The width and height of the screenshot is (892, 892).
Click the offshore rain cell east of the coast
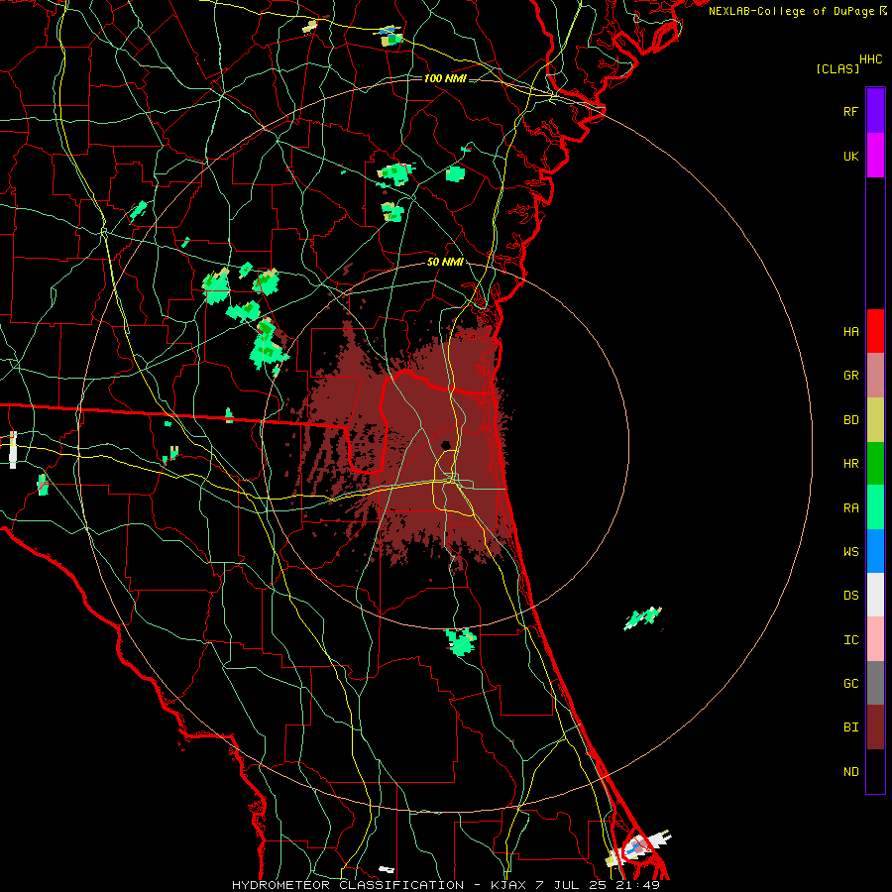(643, 617)
